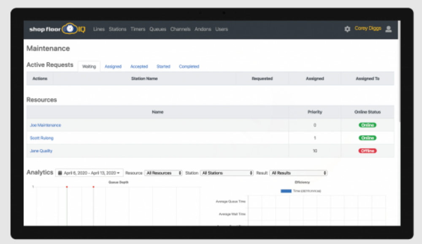Expand the Station dropdown set to All Stations
Screen dimensions: 422x244
(x=227, y=173)
